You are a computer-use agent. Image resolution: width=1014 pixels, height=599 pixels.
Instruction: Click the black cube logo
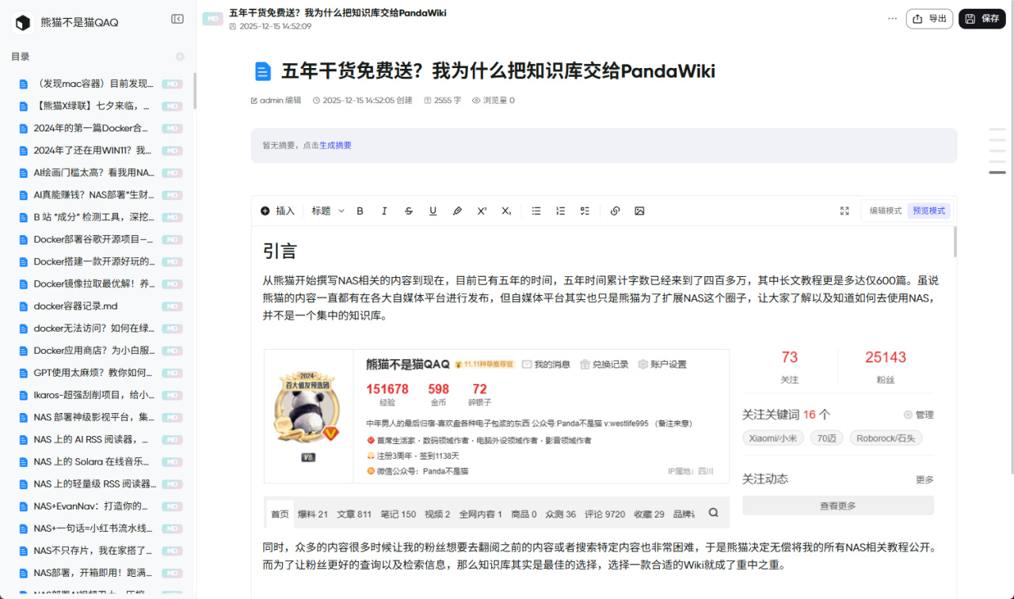click(23, 23)
